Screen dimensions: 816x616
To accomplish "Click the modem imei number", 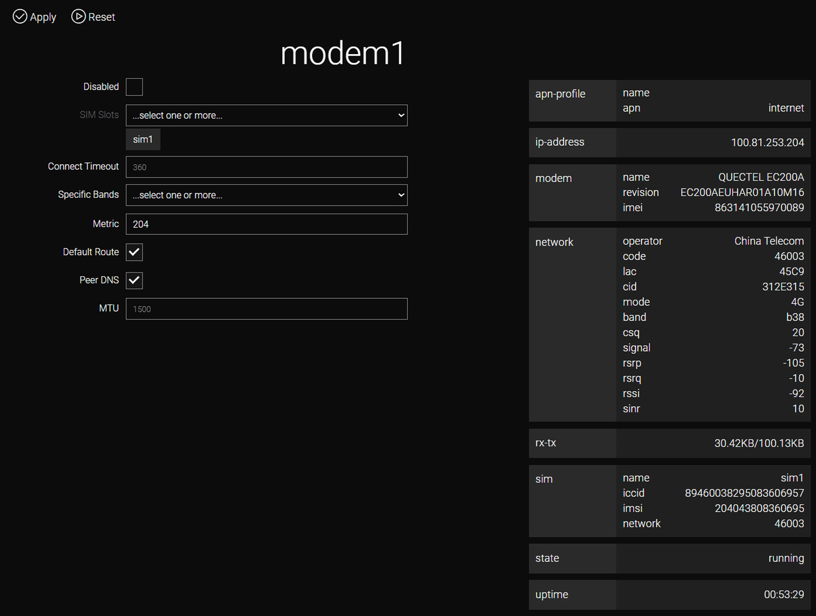I will tap(759, 208).
